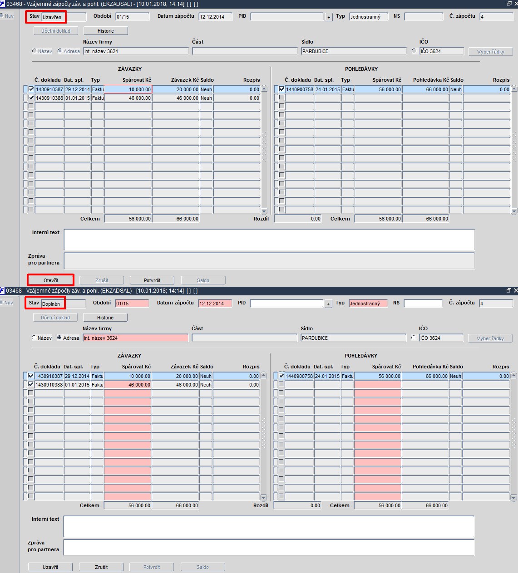The image size is (518, 573).
Task: Focus the NS field in the Doplněn form
Action: click(x=423, y=304)
